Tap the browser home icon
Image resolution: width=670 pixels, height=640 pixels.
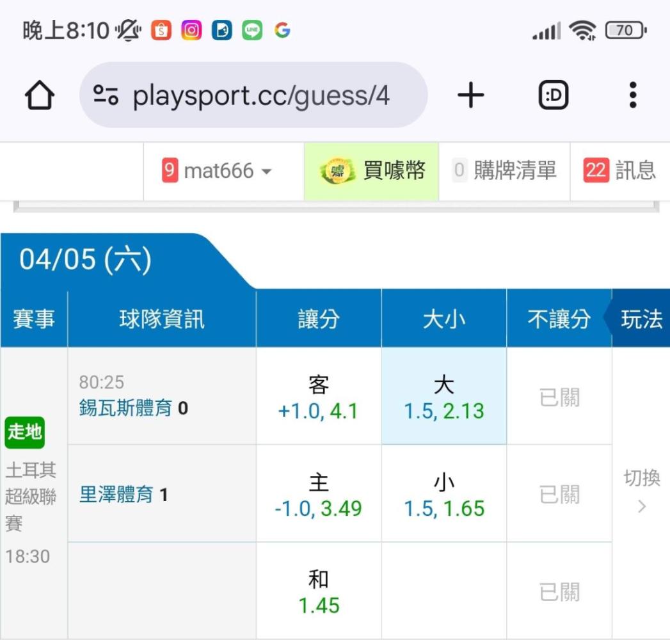(x=40, y=96)
